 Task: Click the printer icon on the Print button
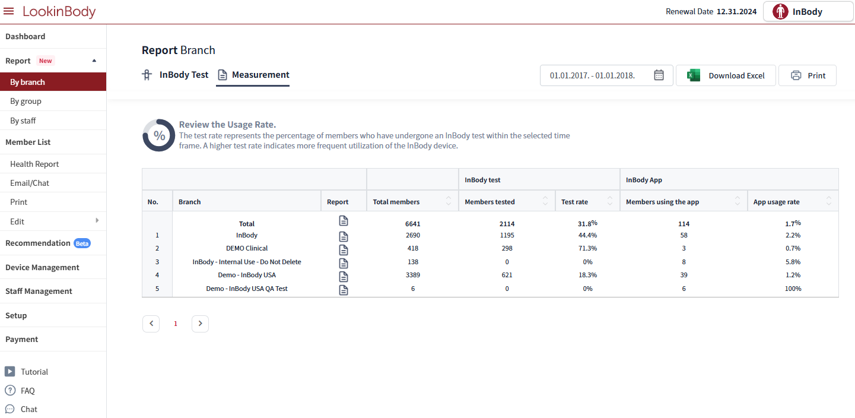click(796, 75)
